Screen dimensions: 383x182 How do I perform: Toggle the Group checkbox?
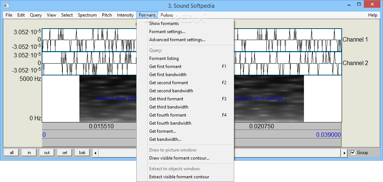(353, 153)
